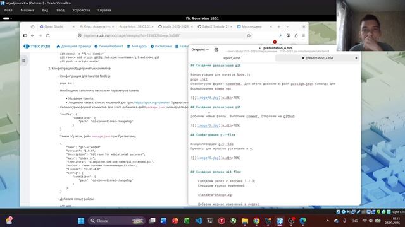Viewport: 405px width, 227px height.
Task: Add a new browser tab
Action: pos(279,26)
